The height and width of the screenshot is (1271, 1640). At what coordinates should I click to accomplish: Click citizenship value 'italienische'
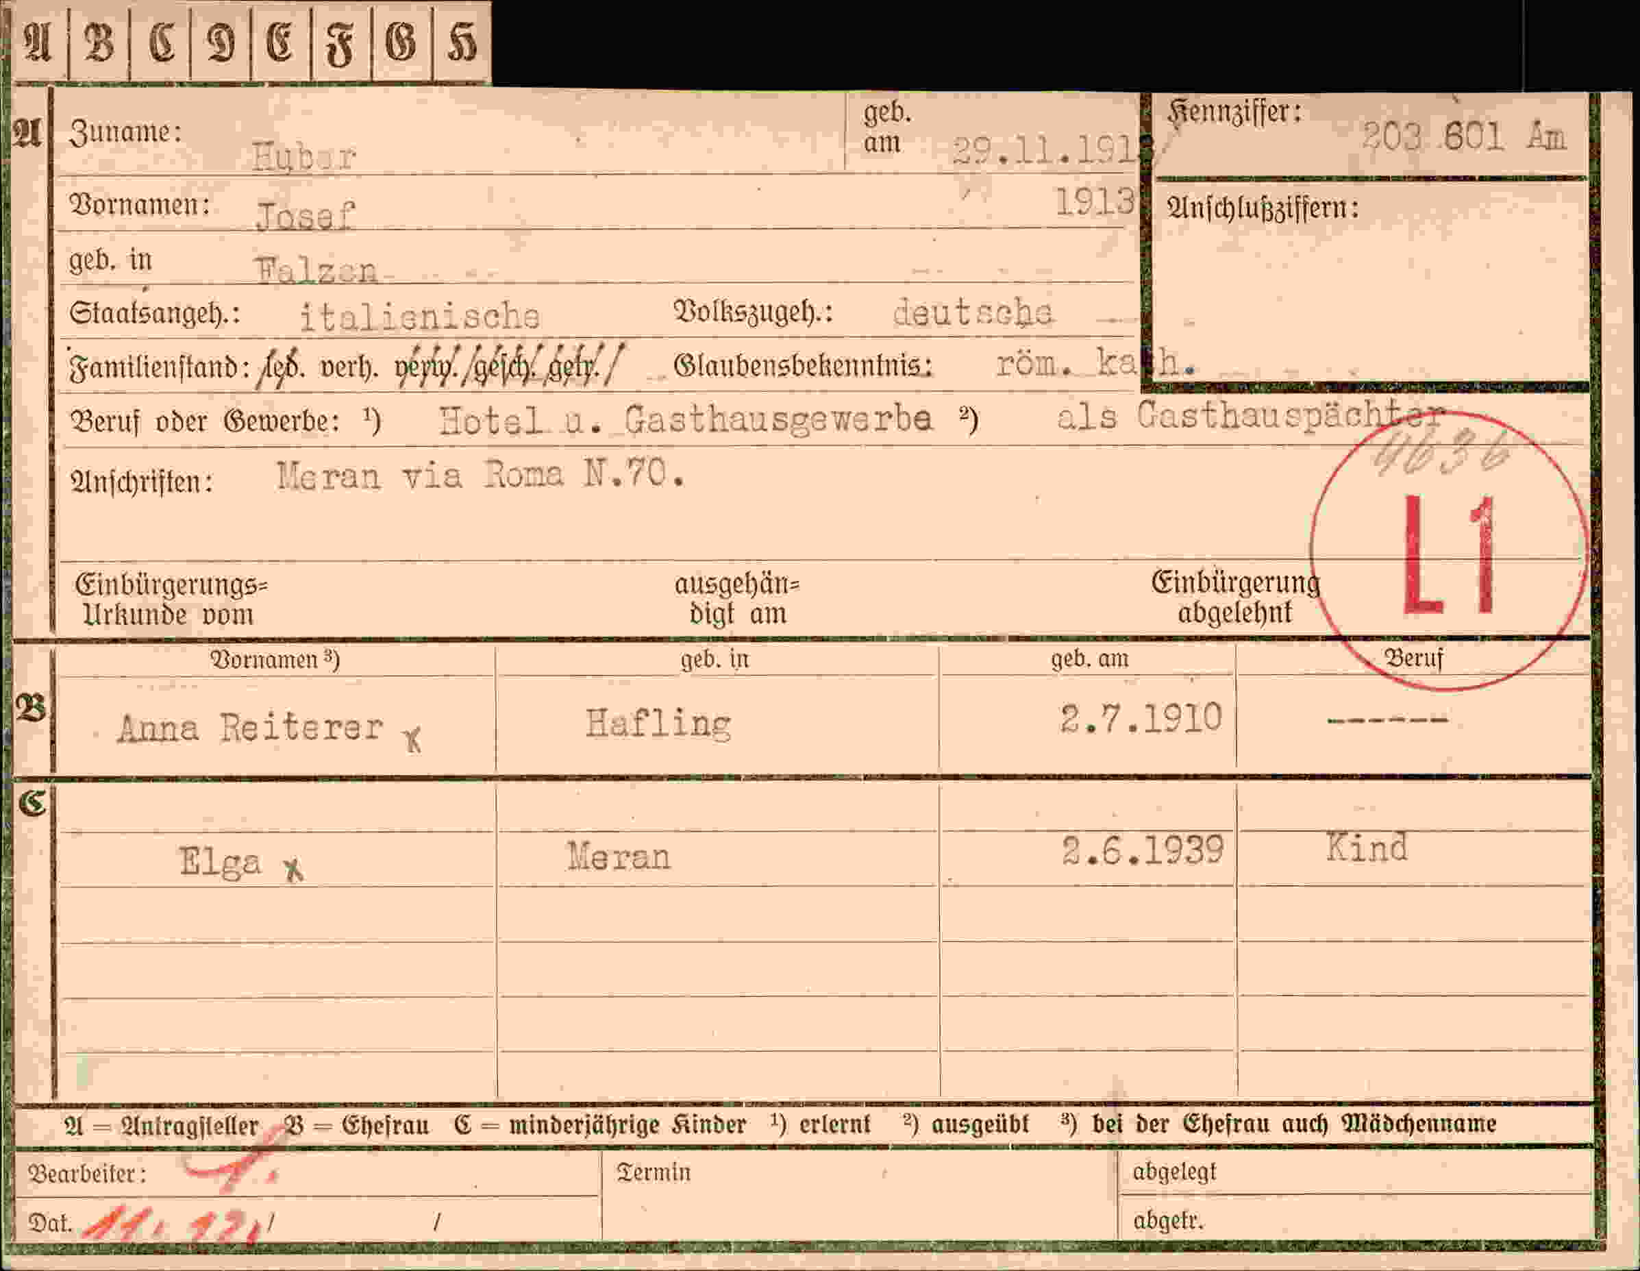[420, 317]
